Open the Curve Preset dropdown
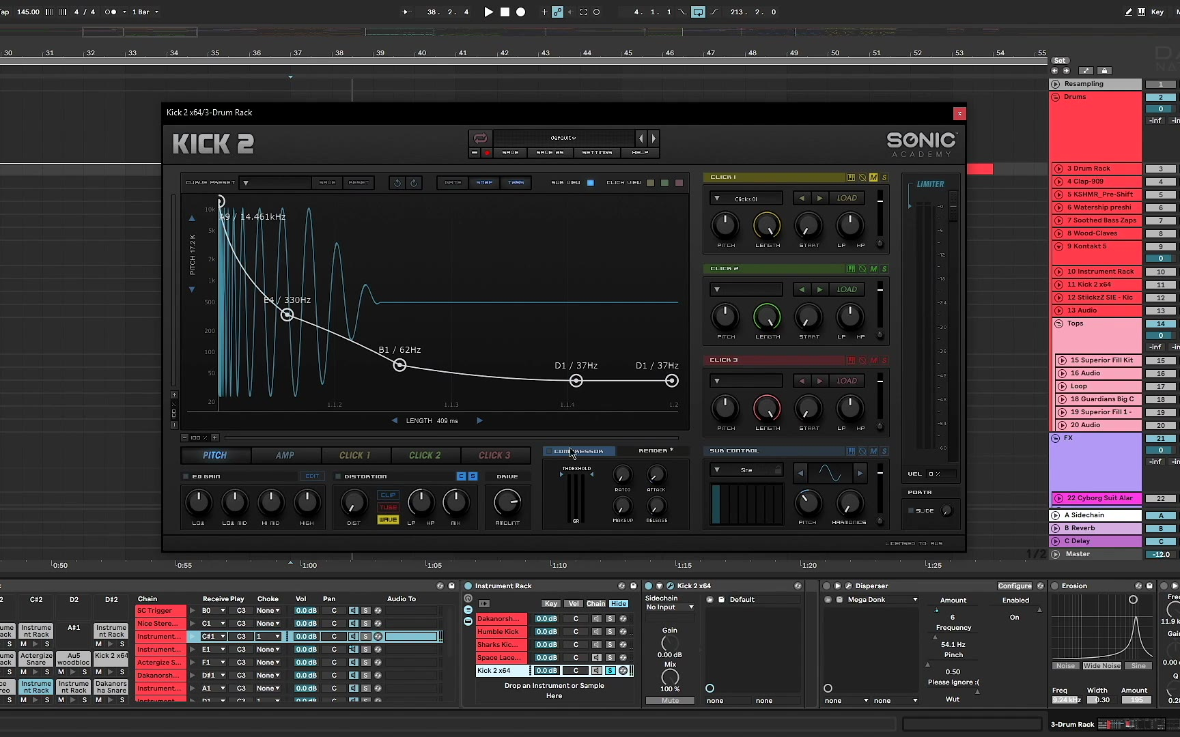This screenshot has height=737, width=1180. (x=275, y=183)
